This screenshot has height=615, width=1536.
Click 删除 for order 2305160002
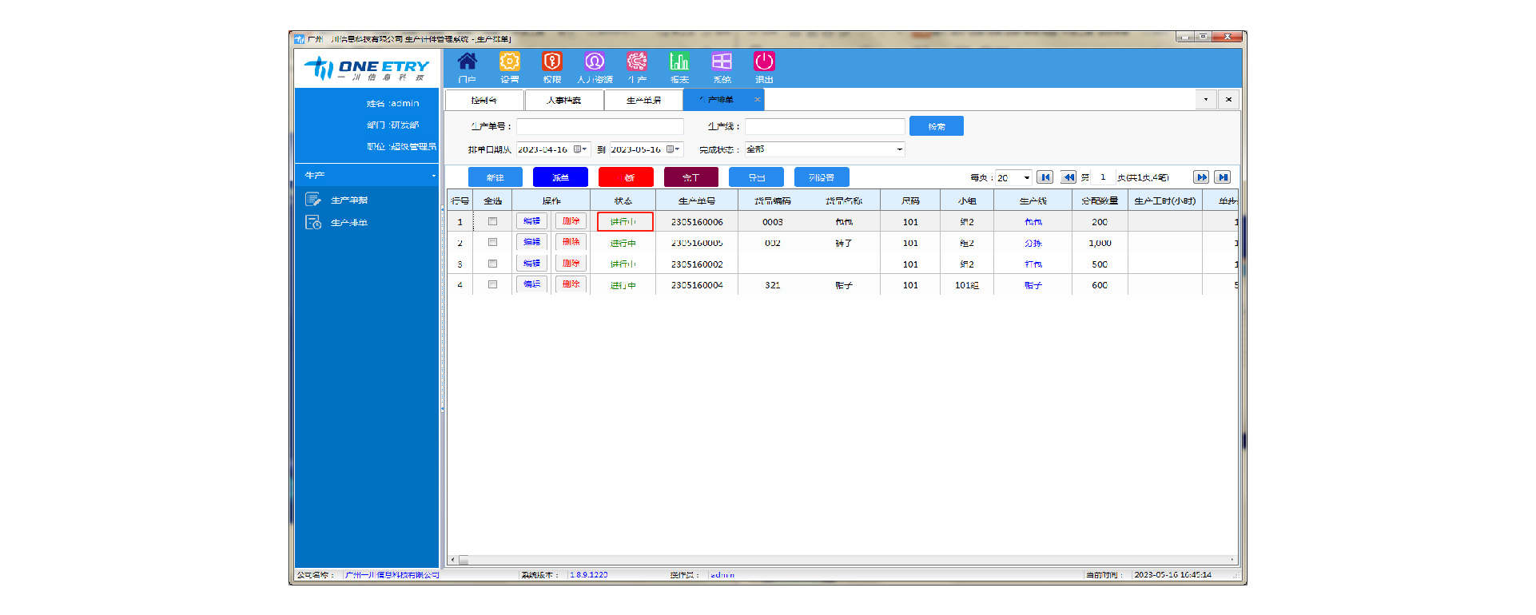pos(571,264)
